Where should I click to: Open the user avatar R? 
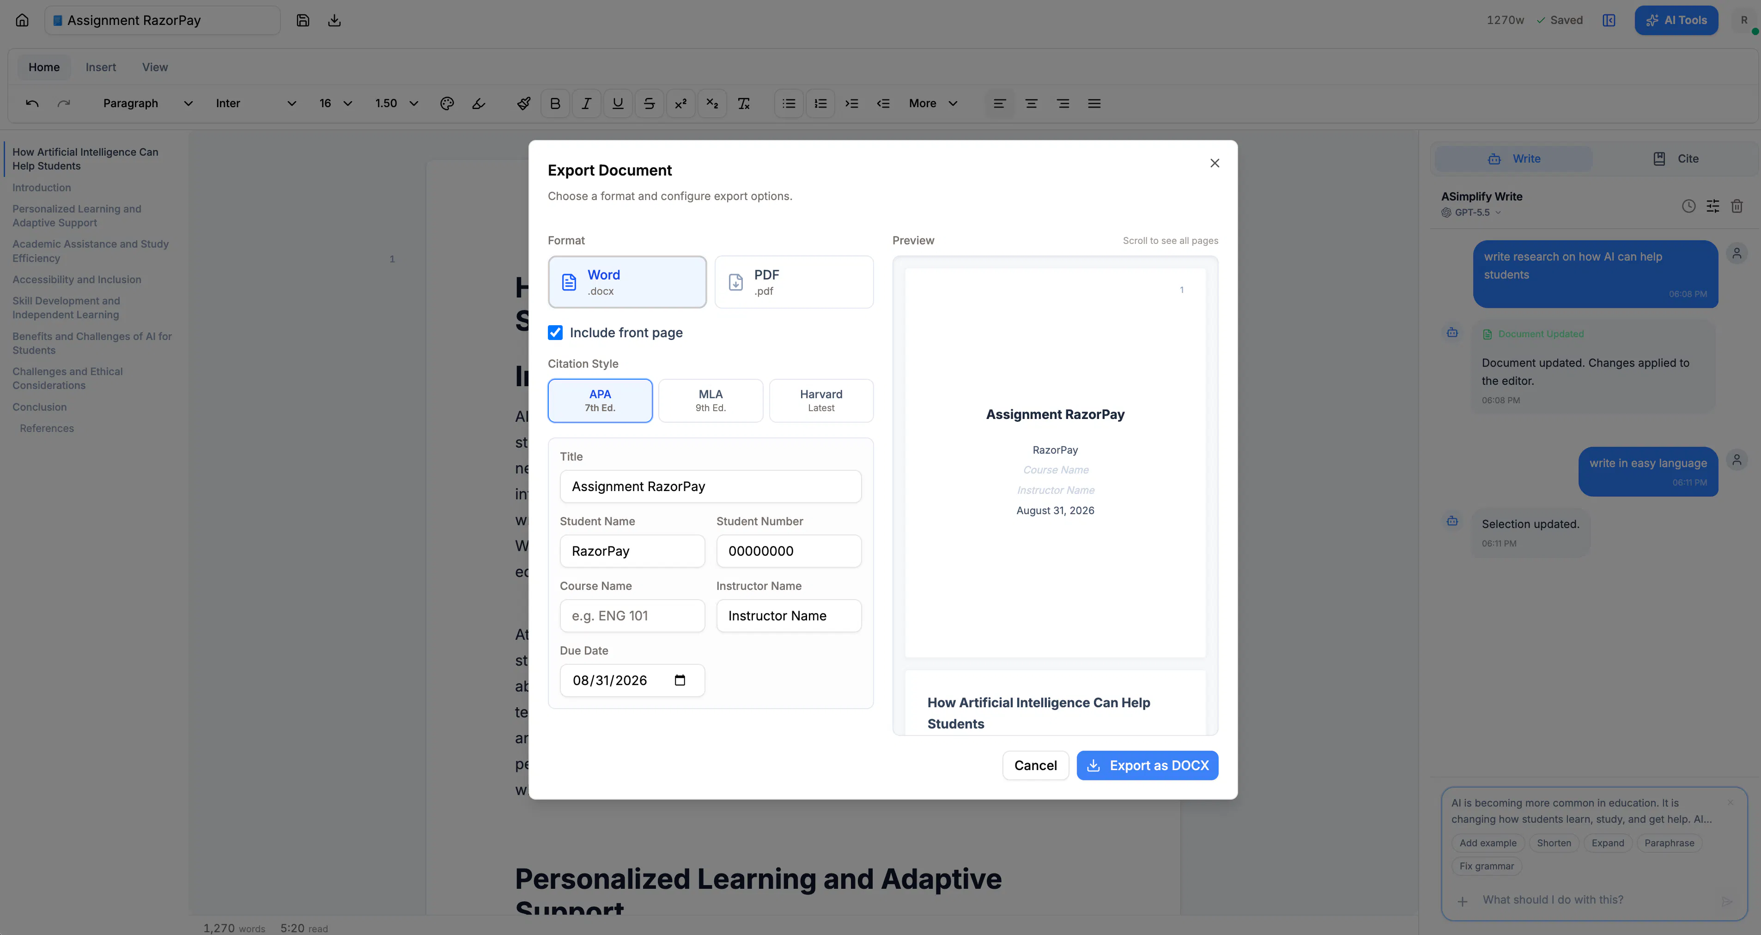1744,20
